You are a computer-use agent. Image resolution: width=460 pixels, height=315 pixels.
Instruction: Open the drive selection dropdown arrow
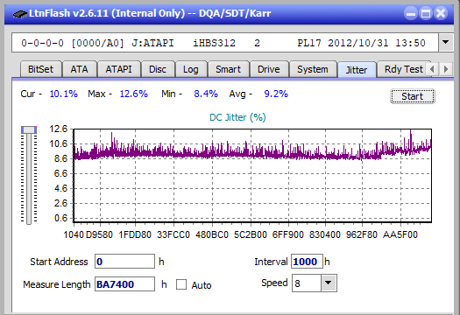[445, 43]
